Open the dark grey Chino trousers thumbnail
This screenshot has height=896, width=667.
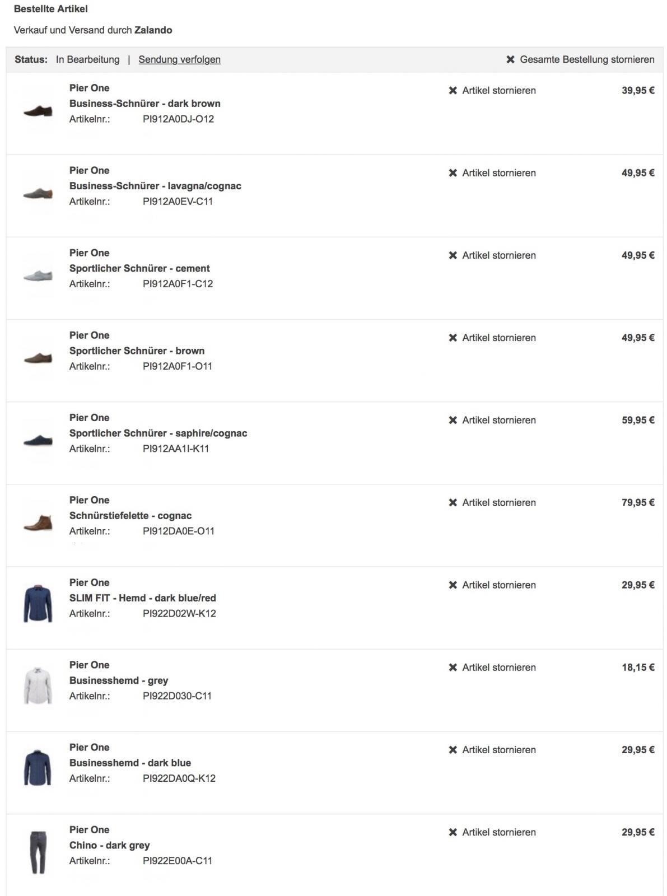(x=38, y=852)
